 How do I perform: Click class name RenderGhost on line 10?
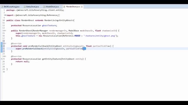pos(28,20)
